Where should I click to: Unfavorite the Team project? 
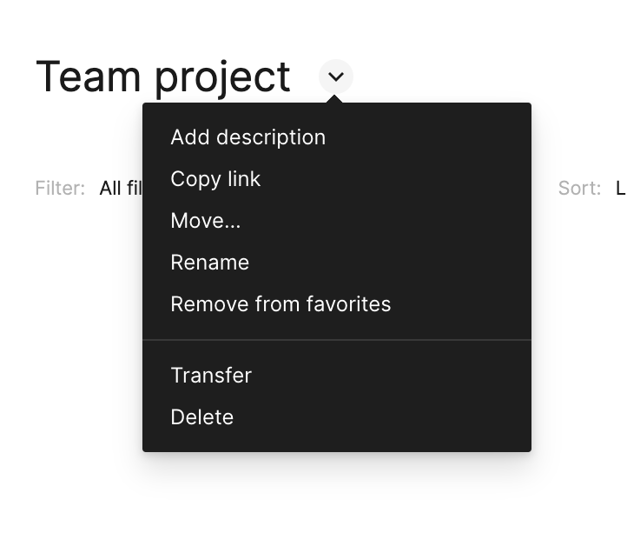(x=280, y=304)
